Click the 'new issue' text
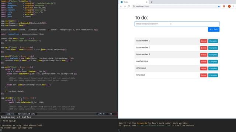 (x=140, y=75)
